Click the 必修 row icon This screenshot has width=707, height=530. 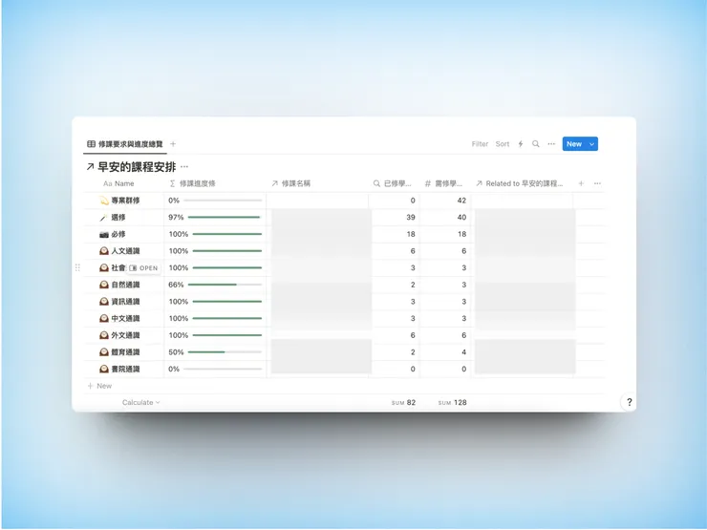(x=104, y=234)
